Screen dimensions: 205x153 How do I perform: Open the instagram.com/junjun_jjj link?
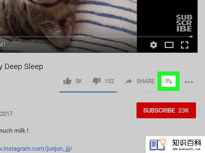(x=36, y=149)
